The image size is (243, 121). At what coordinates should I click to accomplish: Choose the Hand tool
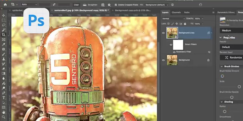click(4, 112)
